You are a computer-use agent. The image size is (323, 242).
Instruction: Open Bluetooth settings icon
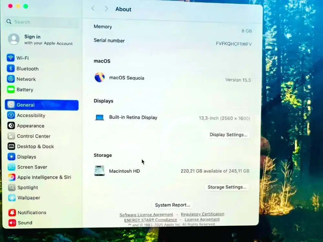(x=11, y=69)
